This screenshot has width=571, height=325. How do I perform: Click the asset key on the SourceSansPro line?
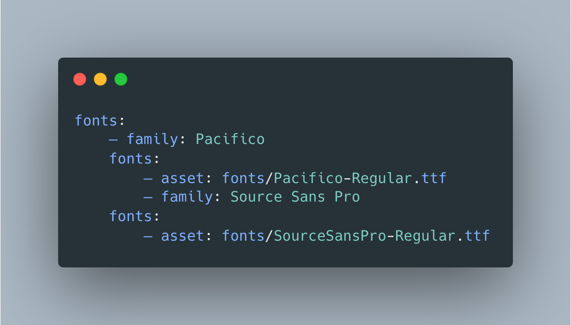183,236
